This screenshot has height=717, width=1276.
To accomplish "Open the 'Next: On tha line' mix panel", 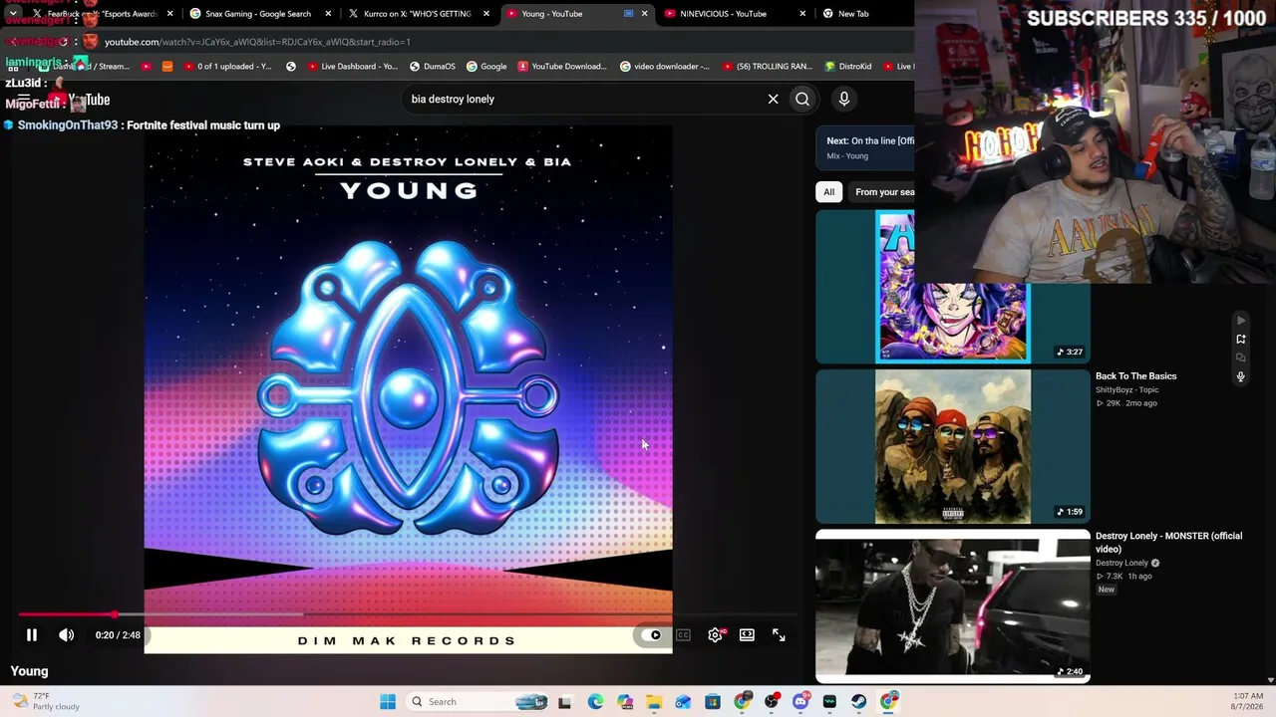I will [866, 147].
